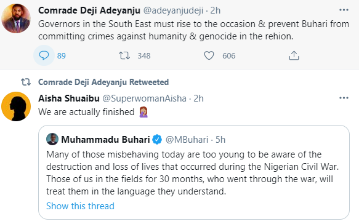Click the @adeyanjudeji handle
Image resolution: width=359 pixels, height=224 pixels.
(x=173, y=10)
